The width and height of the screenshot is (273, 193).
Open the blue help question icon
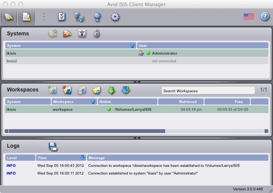click(x=265, y=17)
